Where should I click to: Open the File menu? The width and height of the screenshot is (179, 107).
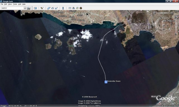2,4
